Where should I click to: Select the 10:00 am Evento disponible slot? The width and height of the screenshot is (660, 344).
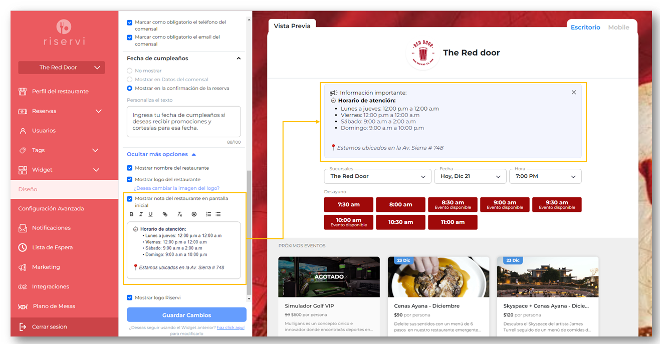point(349,222)
